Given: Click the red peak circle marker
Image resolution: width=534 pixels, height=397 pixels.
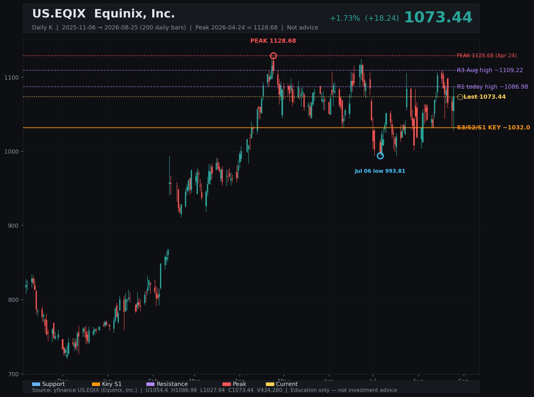Looking at the screenshot, I should click(273, 56).
